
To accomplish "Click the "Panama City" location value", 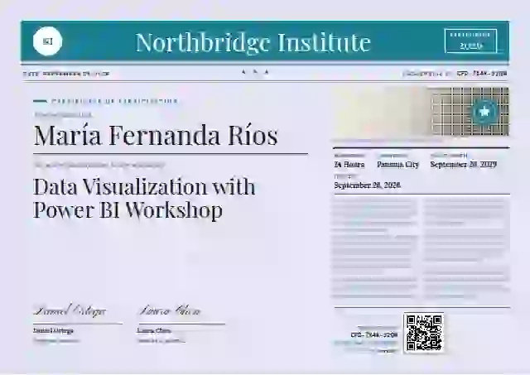I will (x=397, y=165).
